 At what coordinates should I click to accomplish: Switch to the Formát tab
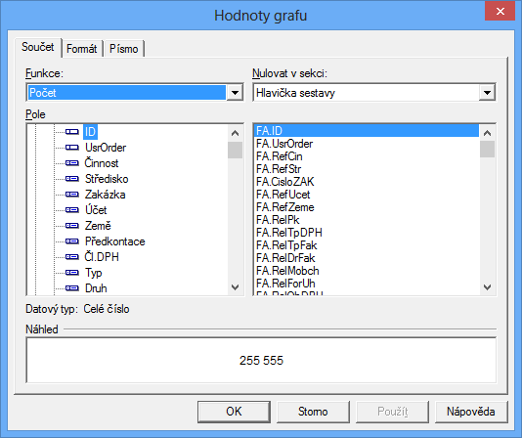coord(81,49)
